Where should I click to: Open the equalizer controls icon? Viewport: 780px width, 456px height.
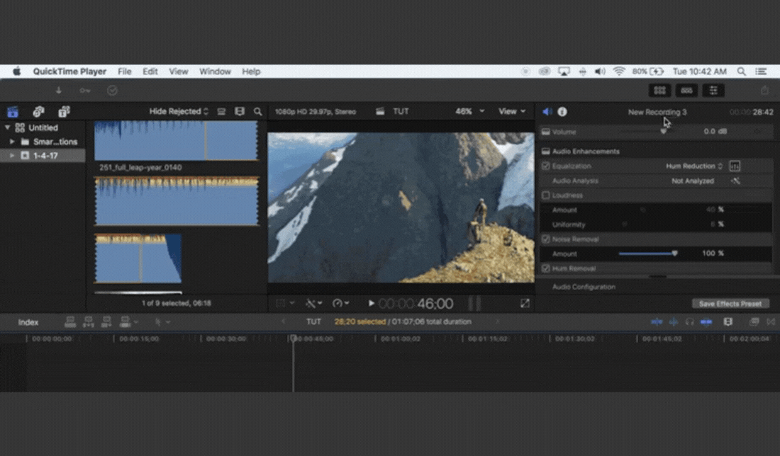[x=735, y=166]
